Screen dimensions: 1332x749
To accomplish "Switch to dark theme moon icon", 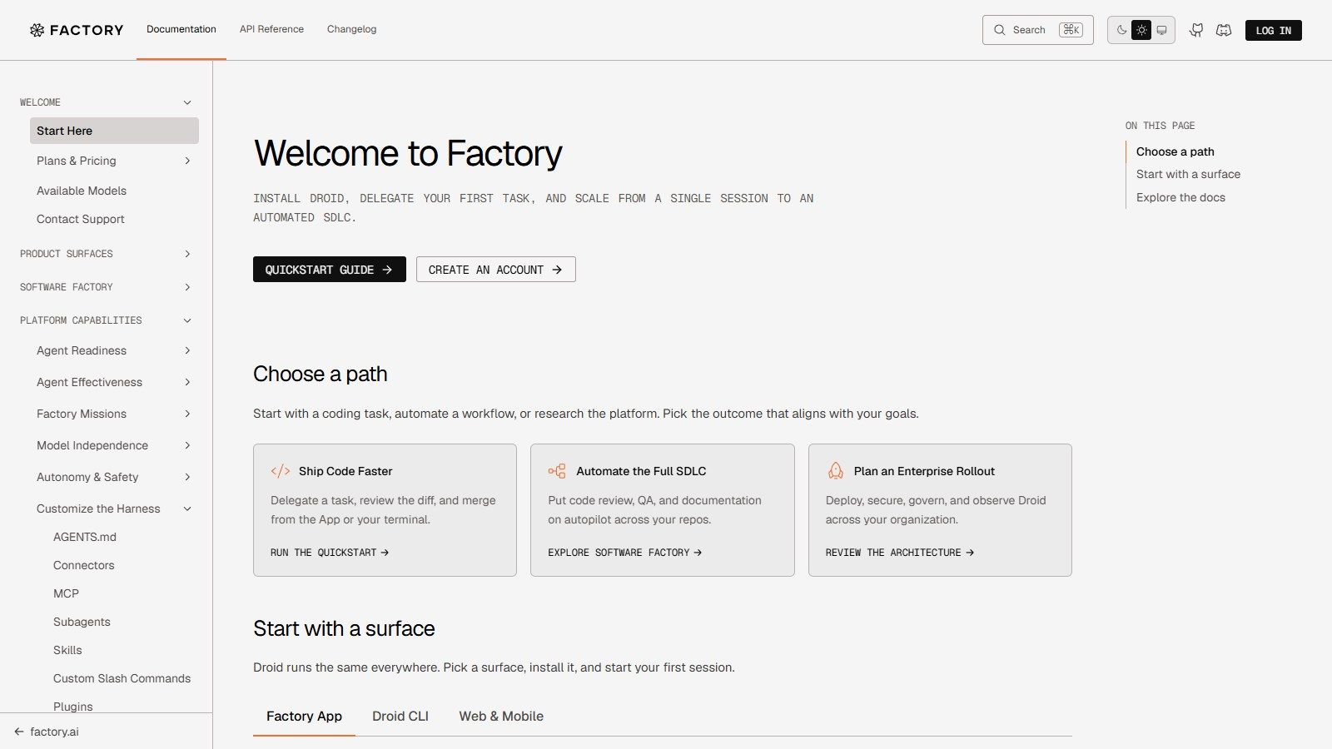I will click(1121, 30).
